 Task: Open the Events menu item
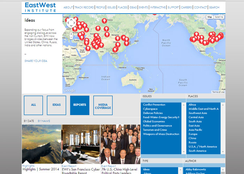coord(143,7)
